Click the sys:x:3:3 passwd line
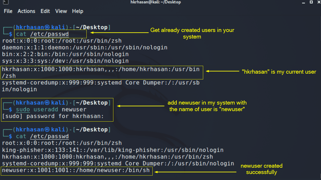321x180 pixels. click(65, 61)
